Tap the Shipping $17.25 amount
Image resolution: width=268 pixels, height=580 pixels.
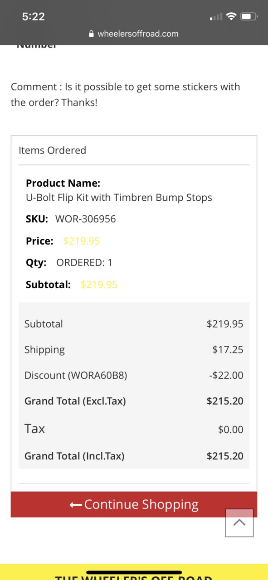point(228,350)
